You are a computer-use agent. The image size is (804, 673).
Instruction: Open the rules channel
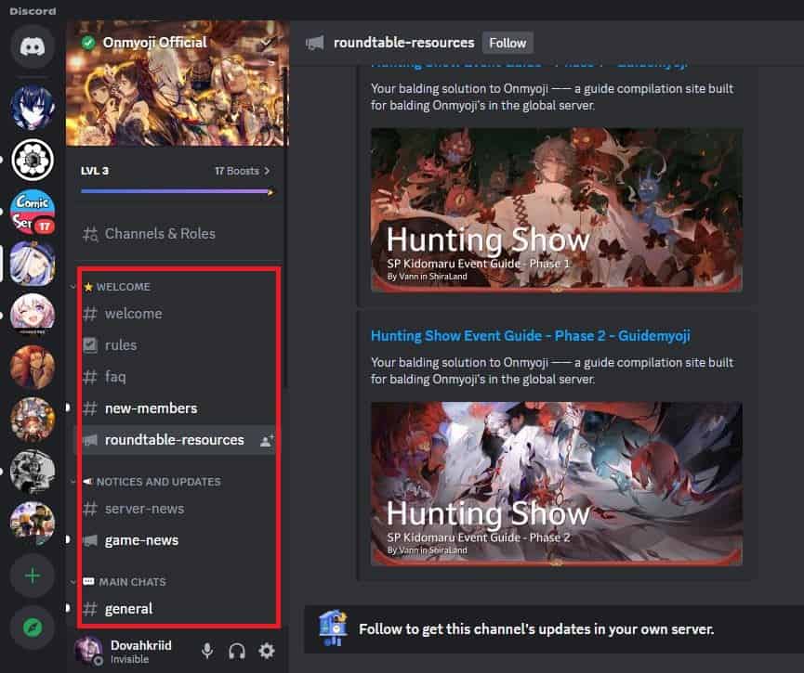coord(178,345)
